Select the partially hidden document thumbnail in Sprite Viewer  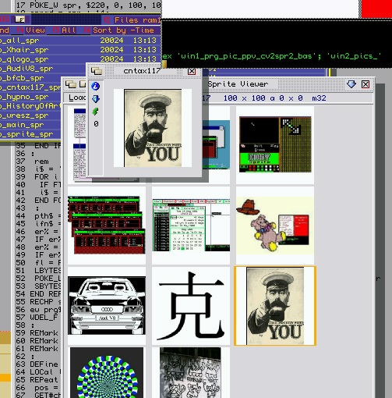[x=77, y=144]
